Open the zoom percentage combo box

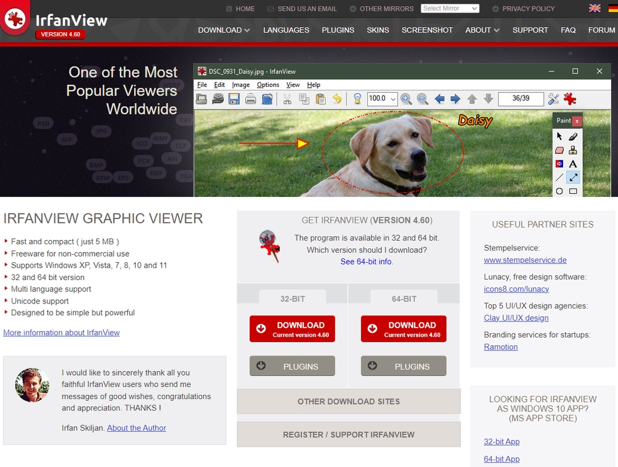click(382, 98)
